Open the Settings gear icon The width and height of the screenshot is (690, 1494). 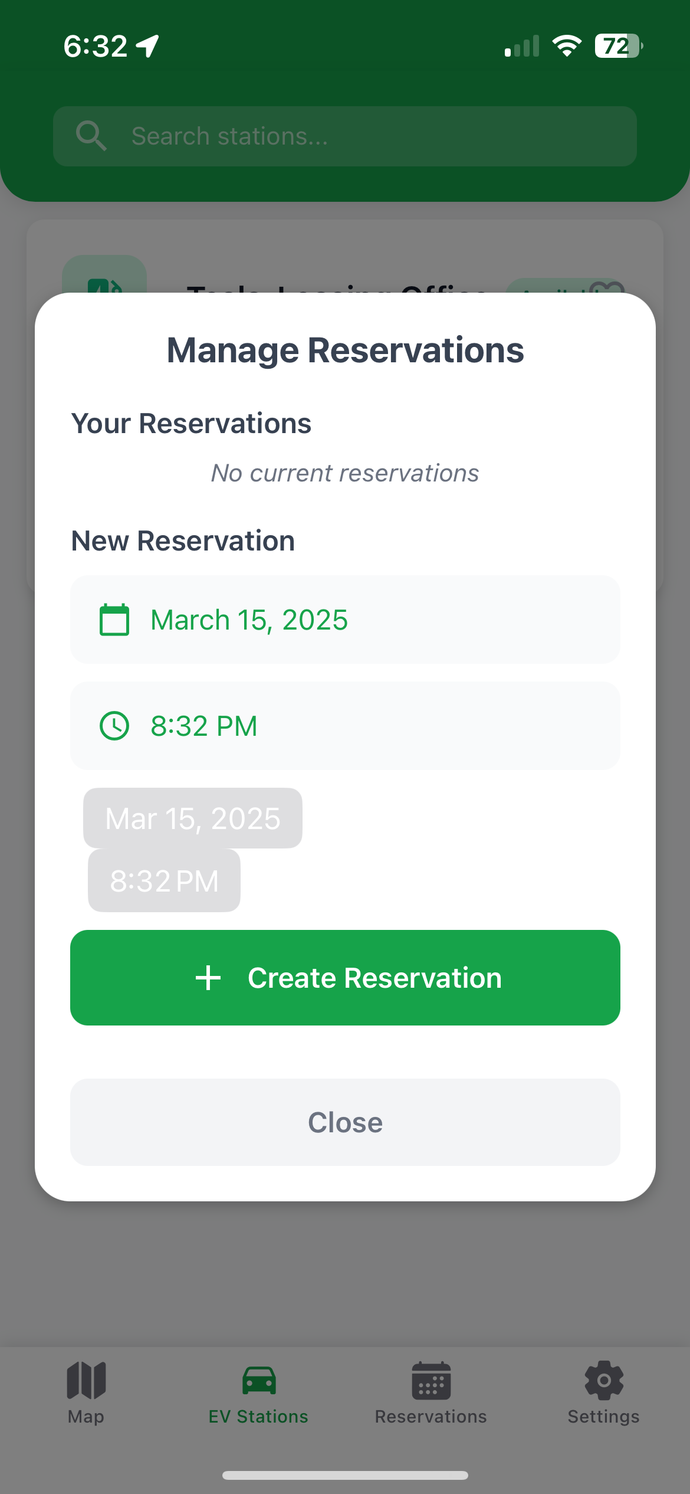pyautogui.click(x=604, y=1381)
